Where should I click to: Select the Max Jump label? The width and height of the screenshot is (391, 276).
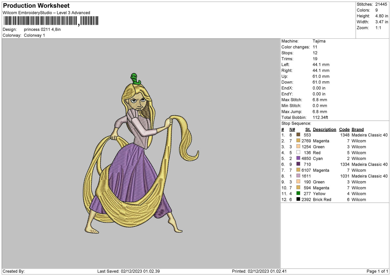[x=291, y=111]
